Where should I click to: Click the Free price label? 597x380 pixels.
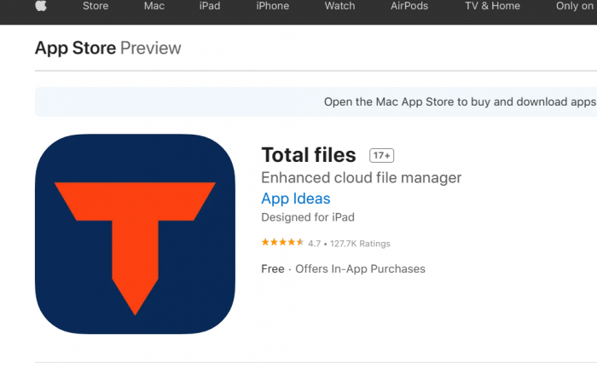click(x=273, y=269)
